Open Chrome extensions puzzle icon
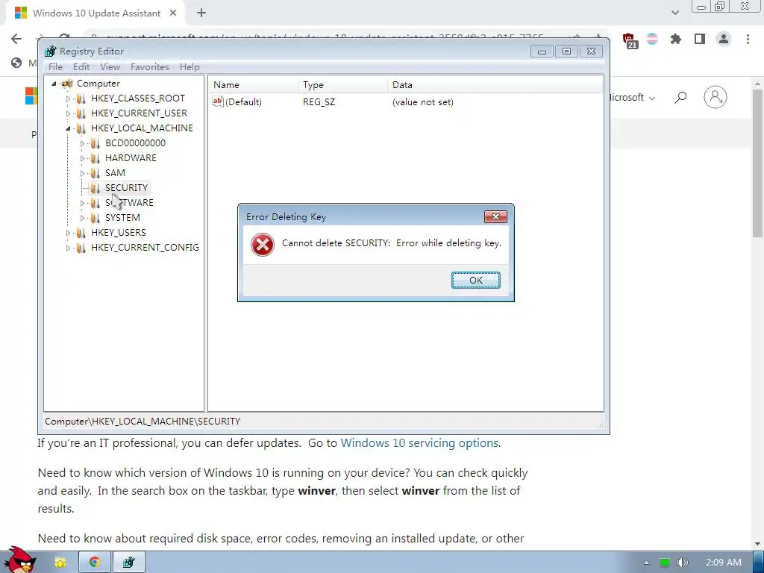The height and width of the screenshot is (573, 764). pos(675,39)
